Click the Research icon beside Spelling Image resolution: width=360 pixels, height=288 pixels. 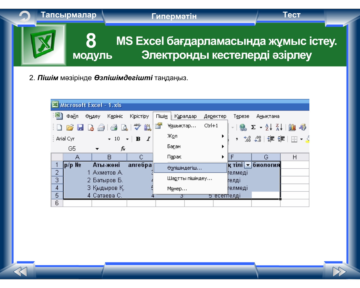147,127
